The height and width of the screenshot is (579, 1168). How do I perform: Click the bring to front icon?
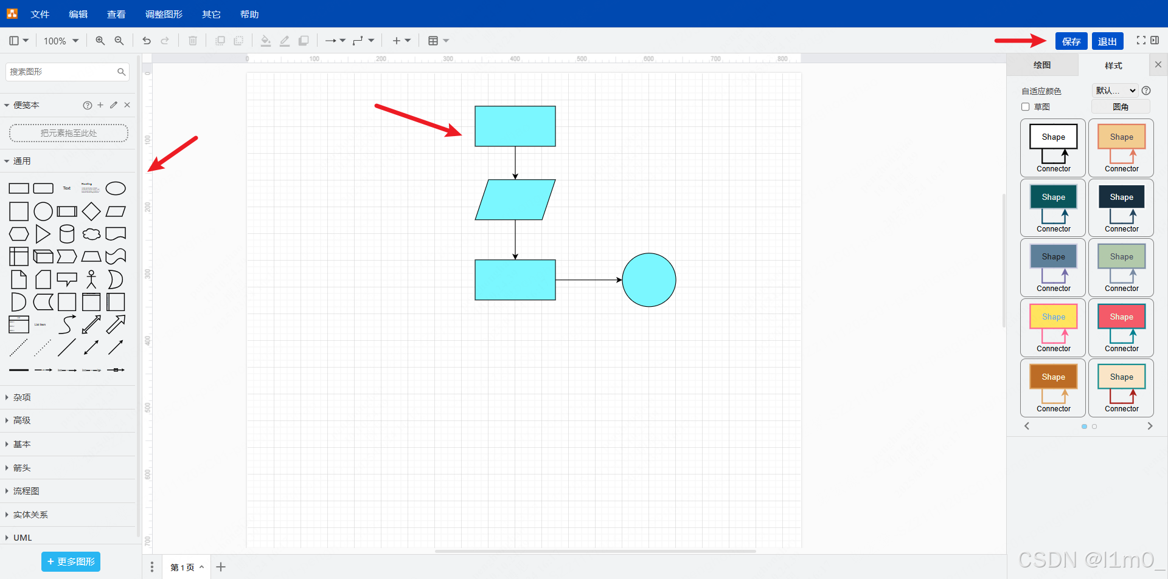220,41
